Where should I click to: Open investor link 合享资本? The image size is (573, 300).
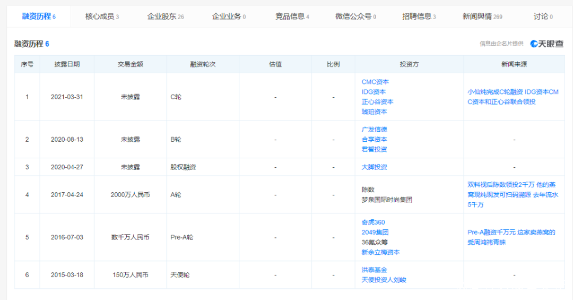point(374,140)
